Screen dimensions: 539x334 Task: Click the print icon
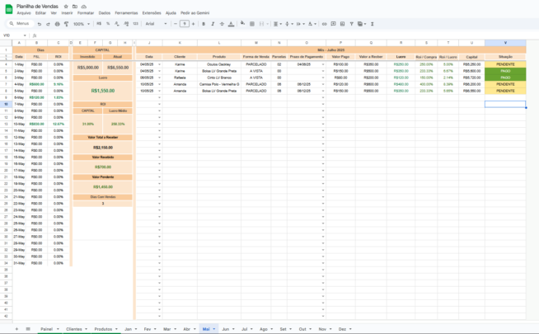(55, 24)
